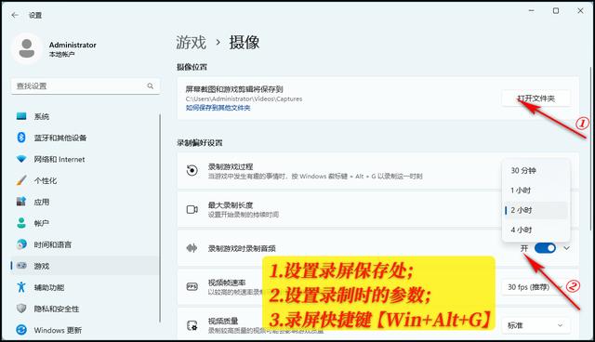Choose 2 小时 recording length
The width and height of the screenshot is (595, 342).
coord(535,210)
